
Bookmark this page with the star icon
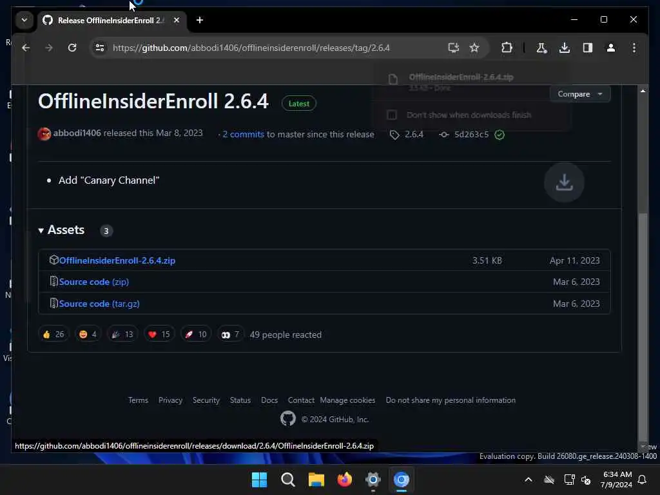(474, 48)
